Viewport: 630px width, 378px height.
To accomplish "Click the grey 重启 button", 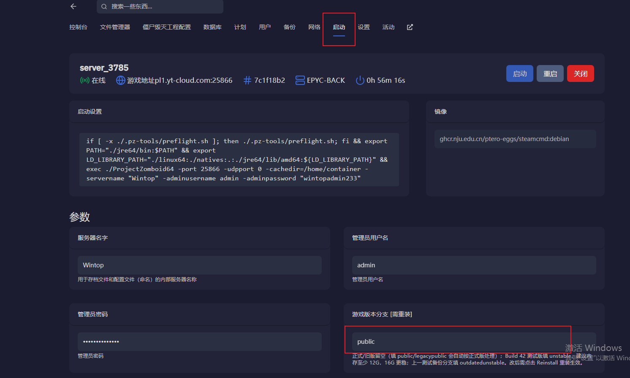I will (550, 73).
